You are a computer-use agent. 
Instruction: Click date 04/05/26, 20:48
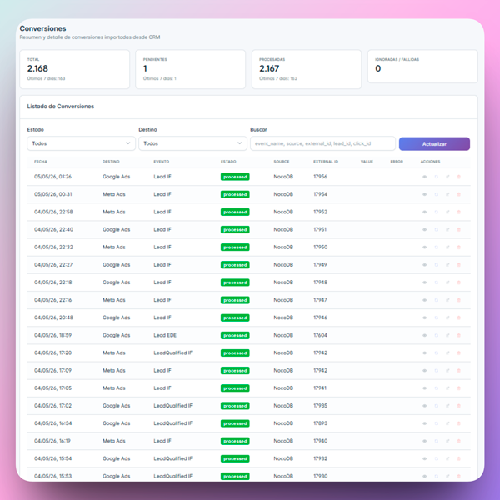[x=53, y=317]
